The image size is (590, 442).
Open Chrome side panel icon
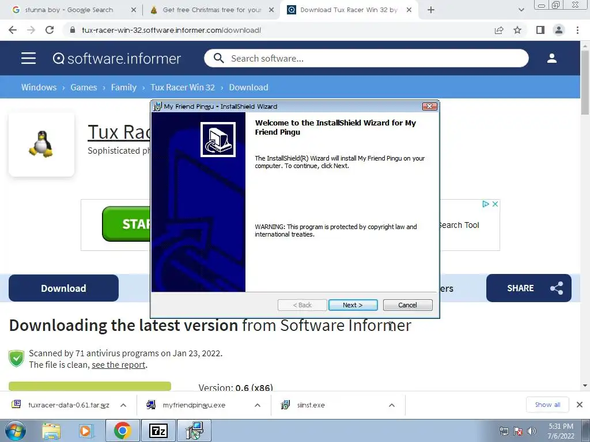[540, 30]
